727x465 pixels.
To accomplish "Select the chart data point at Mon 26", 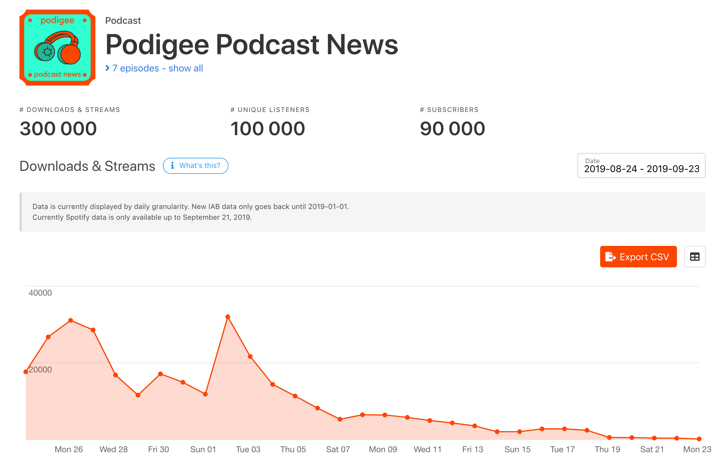I will (x=71, y=320).
